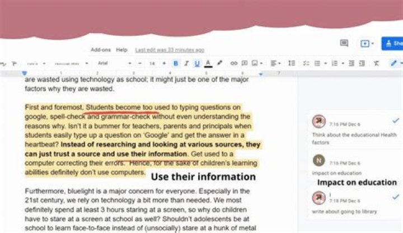Apply a numbered list

coord(334,63)
